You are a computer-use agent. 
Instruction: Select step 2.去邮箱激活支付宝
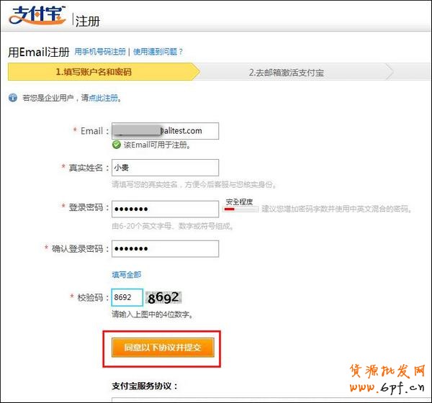point(287,73)
